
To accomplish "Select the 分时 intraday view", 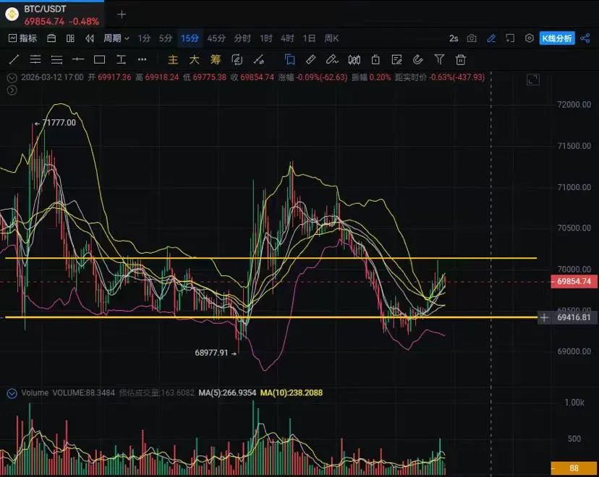I will pyautogui.click(x=242, y=38).
